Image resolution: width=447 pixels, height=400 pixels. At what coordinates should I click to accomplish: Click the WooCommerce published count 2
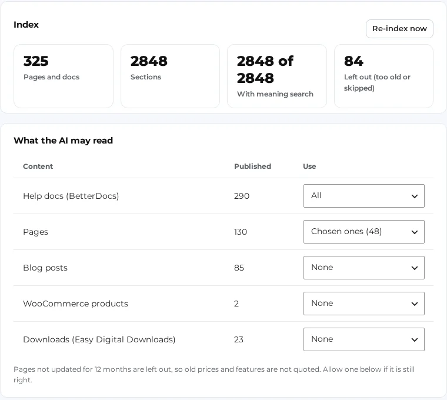click(x=236, y=304)
